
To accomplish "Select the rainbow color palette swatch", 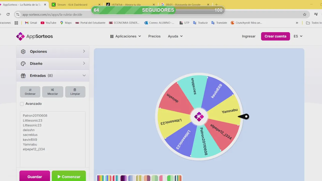I will pos(100,178).
